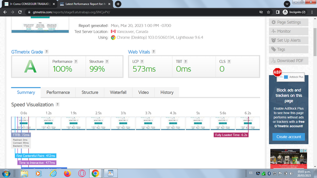Click the eye-slash icon in address bar

point(261,12)
